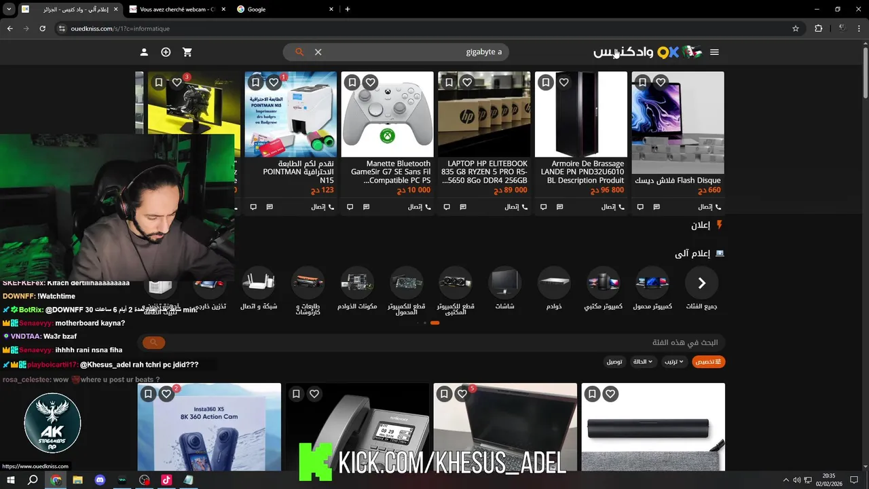Screen dimensions: 869x489
Task: Open comment icon on Flash Disque card
Action: click(x=640, y=207)
